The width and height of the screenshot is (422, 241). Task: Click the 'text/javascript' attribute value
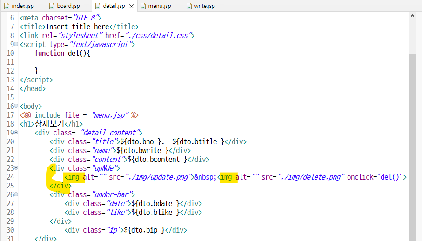click(x=100, y=44)
